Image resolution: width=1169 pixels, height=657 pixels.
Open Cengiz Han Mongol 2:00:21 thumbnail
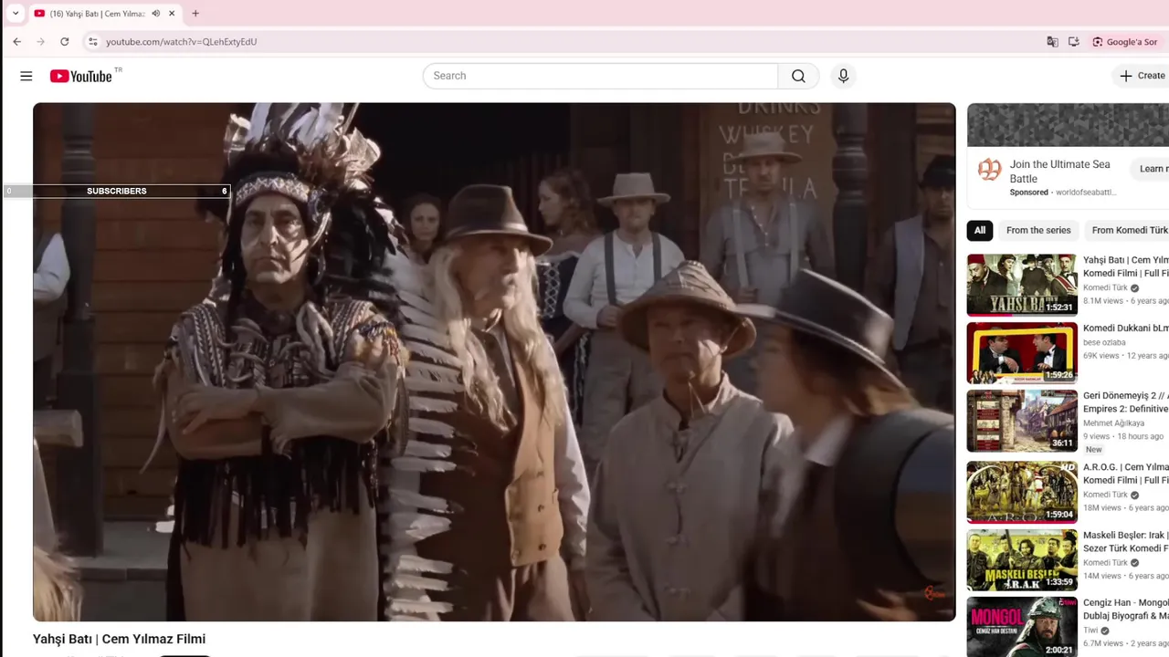(1022, 627)
